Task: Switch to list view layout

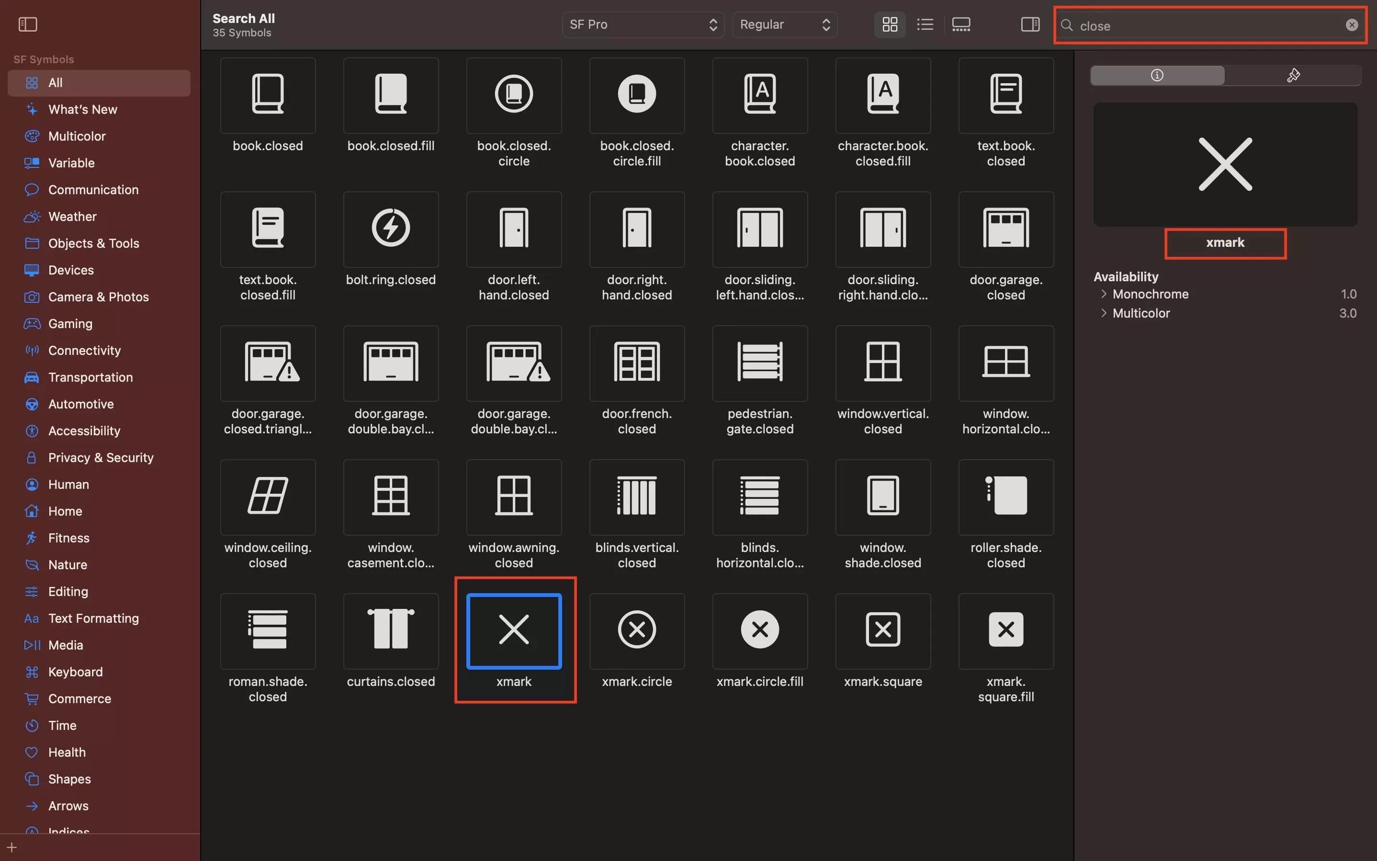Action: coord(924,24)
